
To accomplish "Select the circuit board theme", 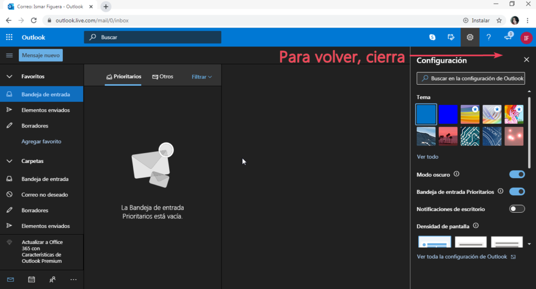I will (470, 136).
